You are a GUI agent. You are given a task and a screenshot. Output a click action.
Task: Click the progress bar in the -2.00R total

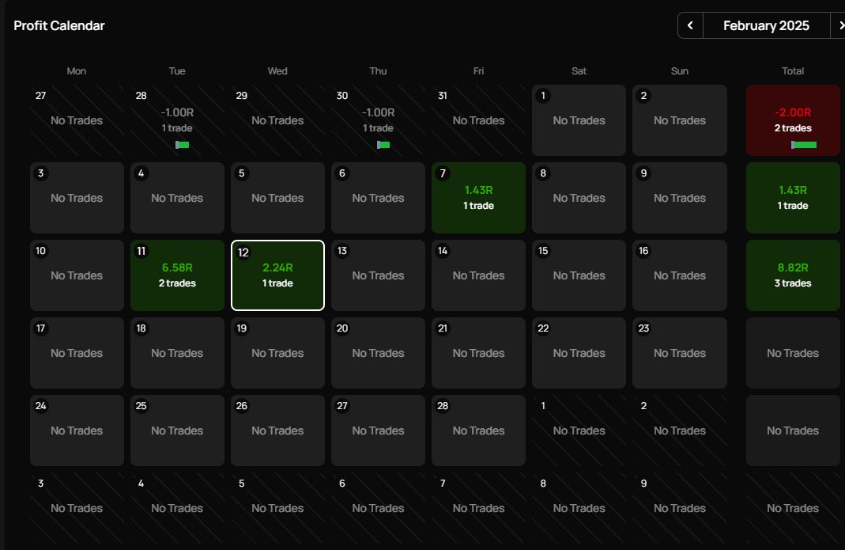click(804, 145)
